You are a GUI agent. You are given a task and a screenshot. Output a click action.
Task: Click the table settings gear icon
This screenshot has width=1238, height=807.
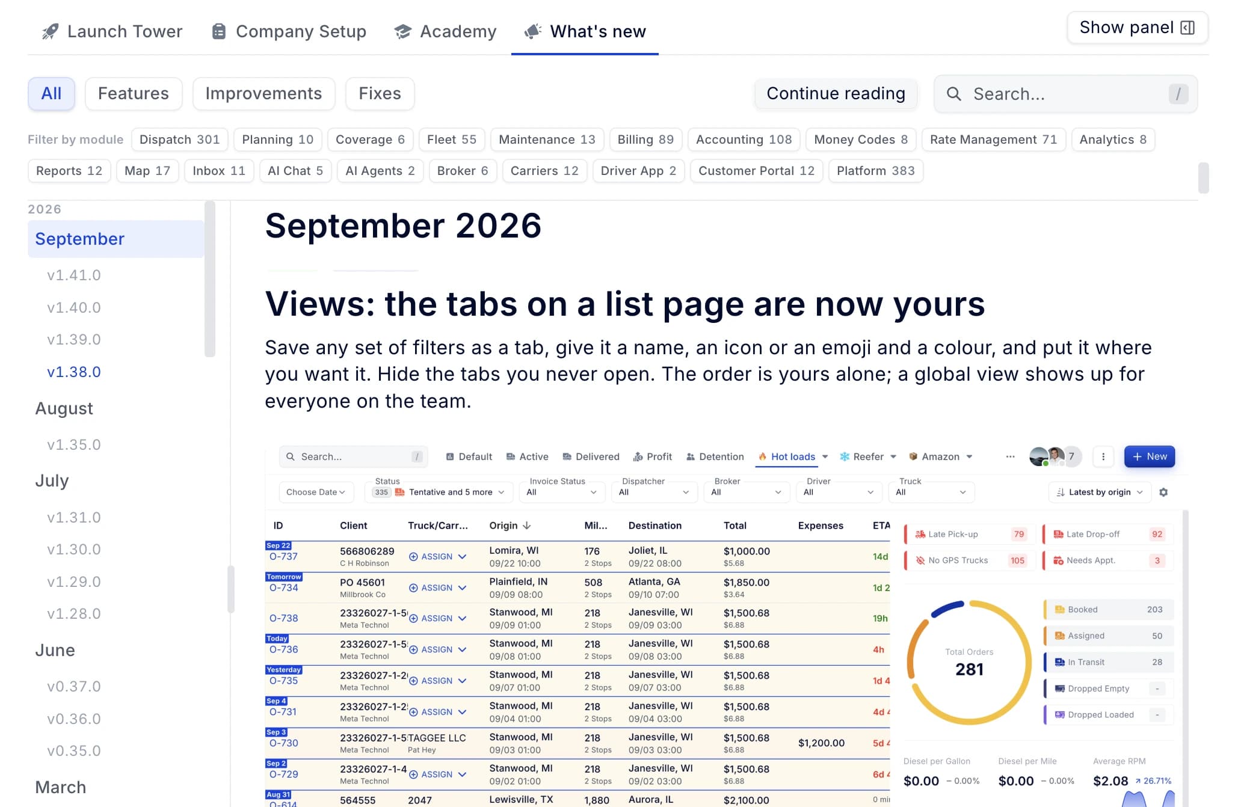click(1163, 492)
